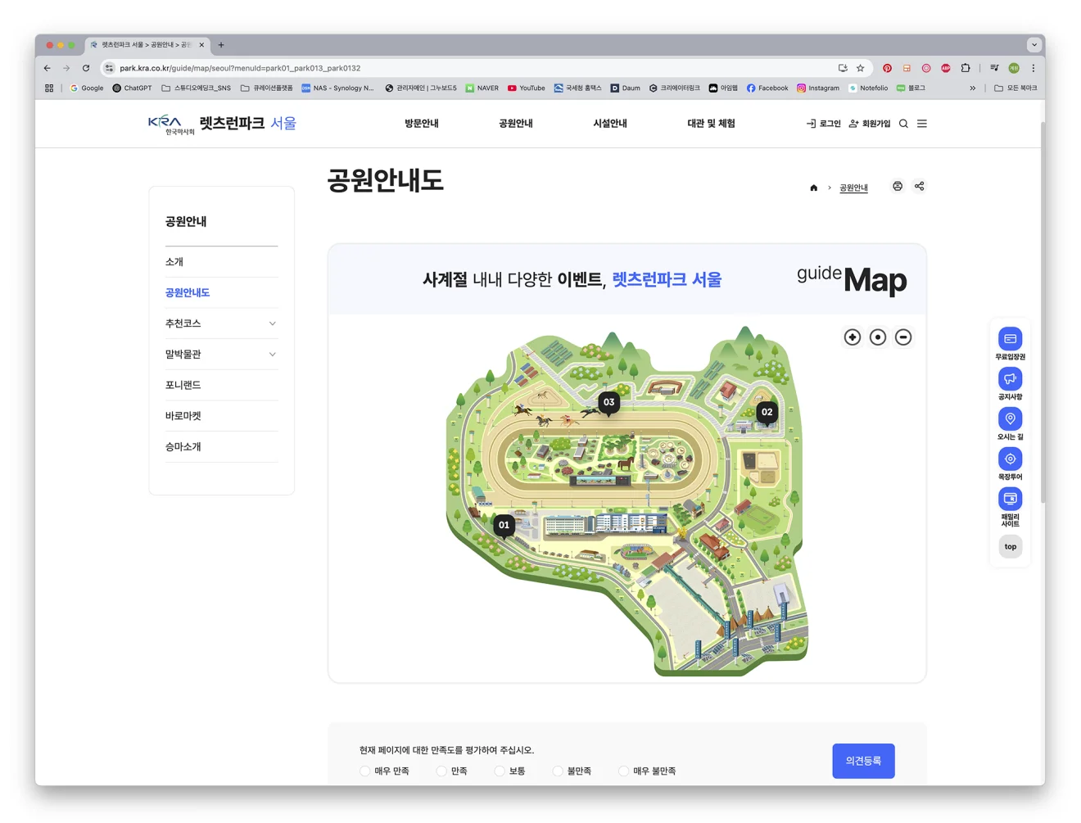This screenshot has height=823, width=1081.
Task: Zoom in the map with plus button
Action: click(853, 337)
